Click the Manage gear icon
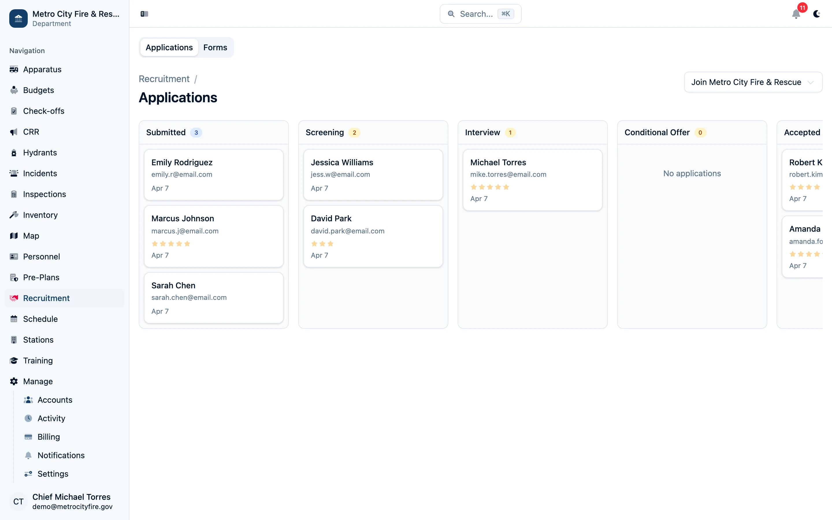Image resolution: width=832 pixels, height=520 pixels. [14, 381]
